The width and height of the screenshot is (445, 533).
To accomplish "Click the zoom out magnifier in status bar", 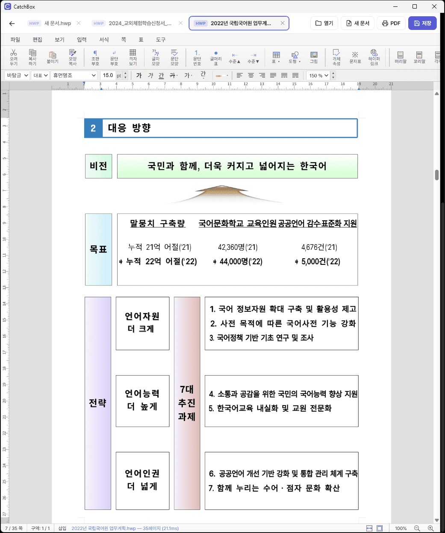I will coord(417,528).
